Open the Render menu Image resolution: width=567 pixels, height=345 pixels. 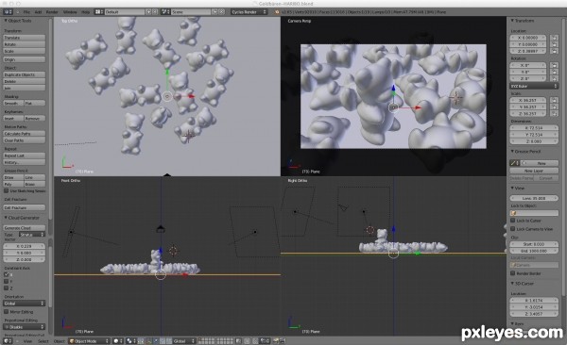tap(52, 12)
